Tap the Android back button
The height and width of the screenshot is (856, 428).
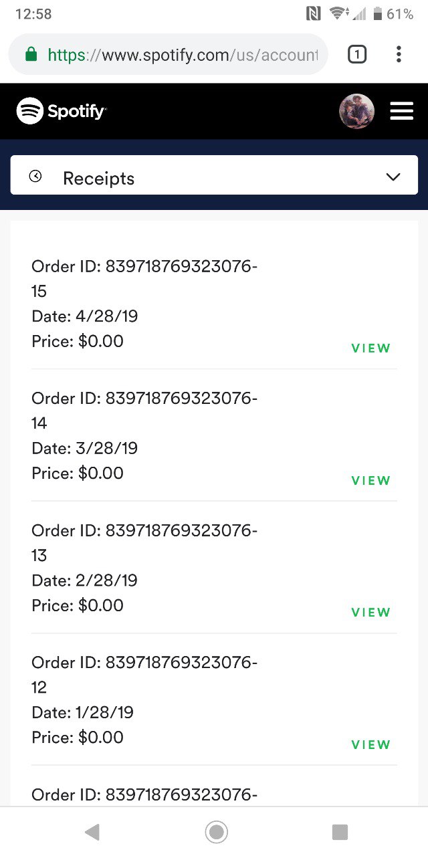[x=92, y=832]
